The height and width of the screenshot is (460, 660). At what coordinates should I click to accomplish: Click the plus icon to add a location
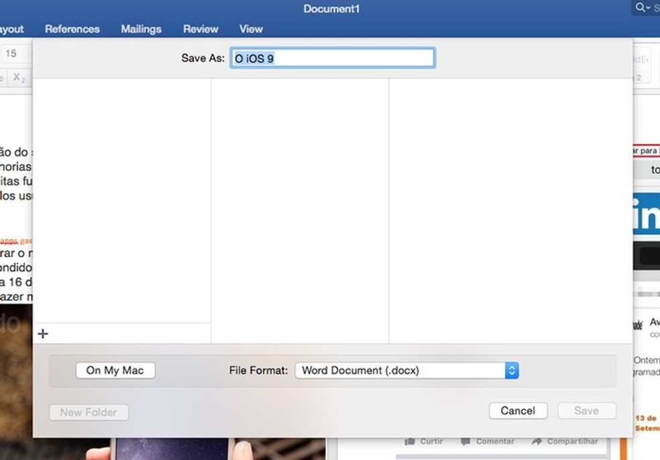tap(43, 334)
